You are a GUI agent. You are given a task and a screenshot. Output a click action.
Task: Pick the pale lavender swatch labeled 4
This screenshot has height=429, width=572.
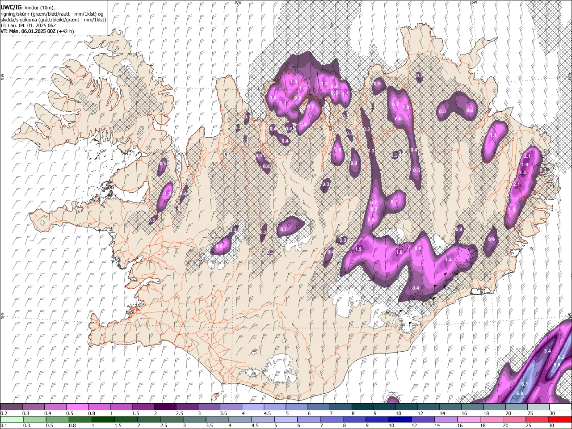click(252, 407)
